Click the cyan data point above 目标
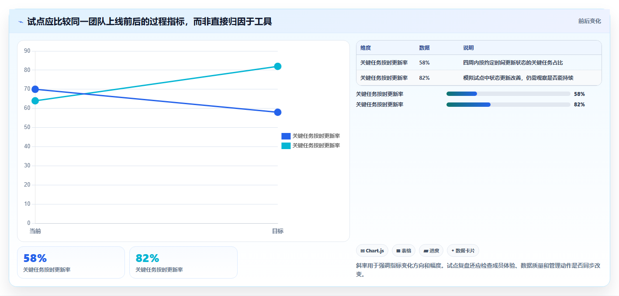This screenshot has height=296, width=619. coord(277,66)
